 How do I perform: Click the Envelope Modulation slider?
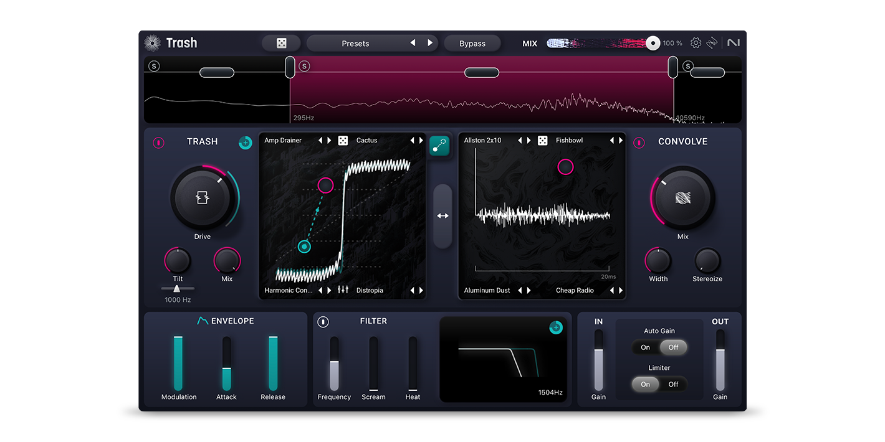coord(178,364)
